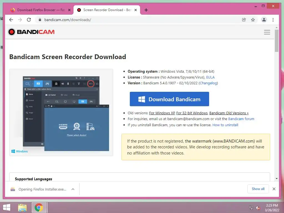
Task: Open the EULA link
Action: pyautogui.click(x=210, y=77)
